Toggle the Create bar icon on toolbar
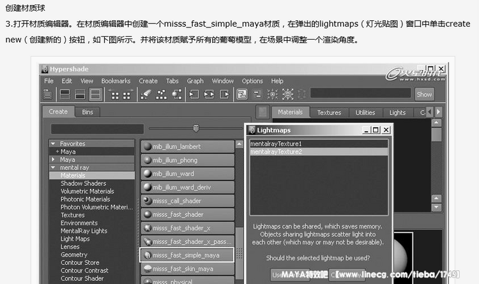This screenshot has height=284, width=479. pyautogui.click(x=48, y=94)
